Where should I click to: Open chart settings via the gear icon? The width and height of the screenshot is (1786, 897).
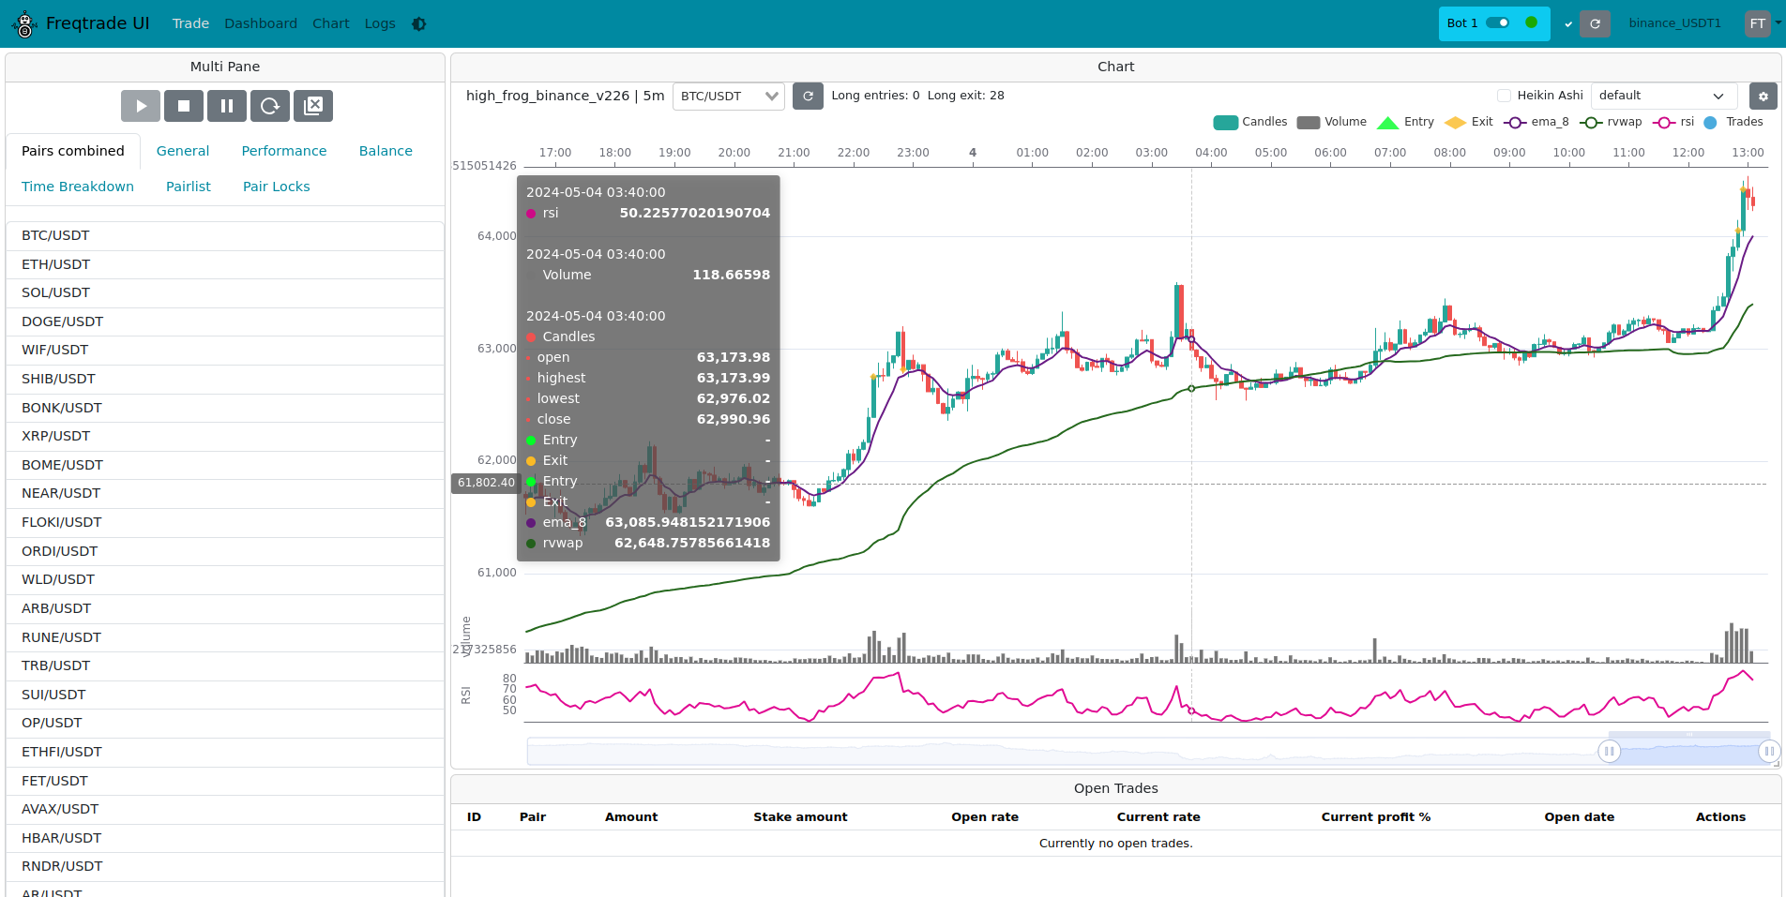[1763, 97]
